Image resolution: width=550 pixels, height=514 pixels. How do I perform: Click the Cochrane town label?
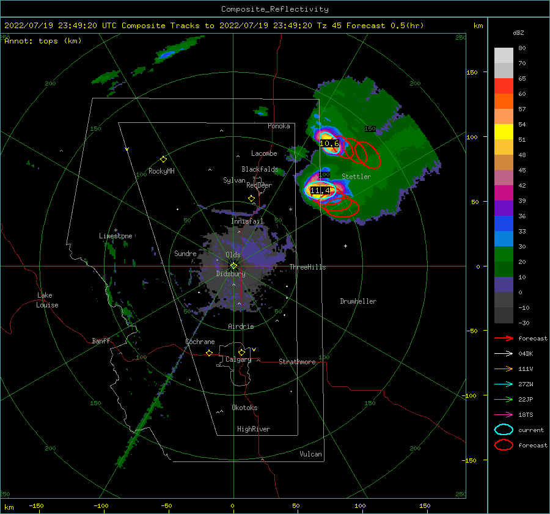(x=200, y=342)
